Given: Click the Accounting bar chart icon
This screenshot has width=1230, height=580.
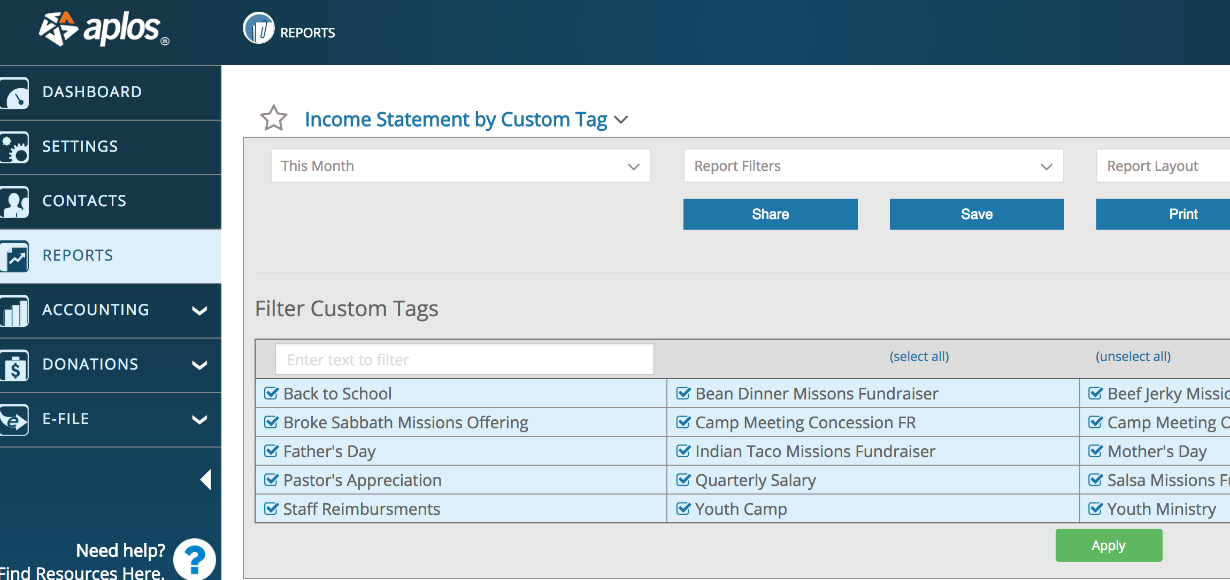Looking at the screenshot, I should [x=14, y=311].
